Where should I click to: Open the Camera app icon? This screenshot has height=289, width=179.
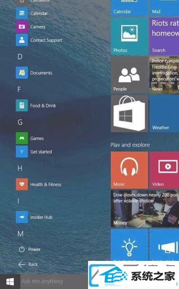[x=22, y=27]
